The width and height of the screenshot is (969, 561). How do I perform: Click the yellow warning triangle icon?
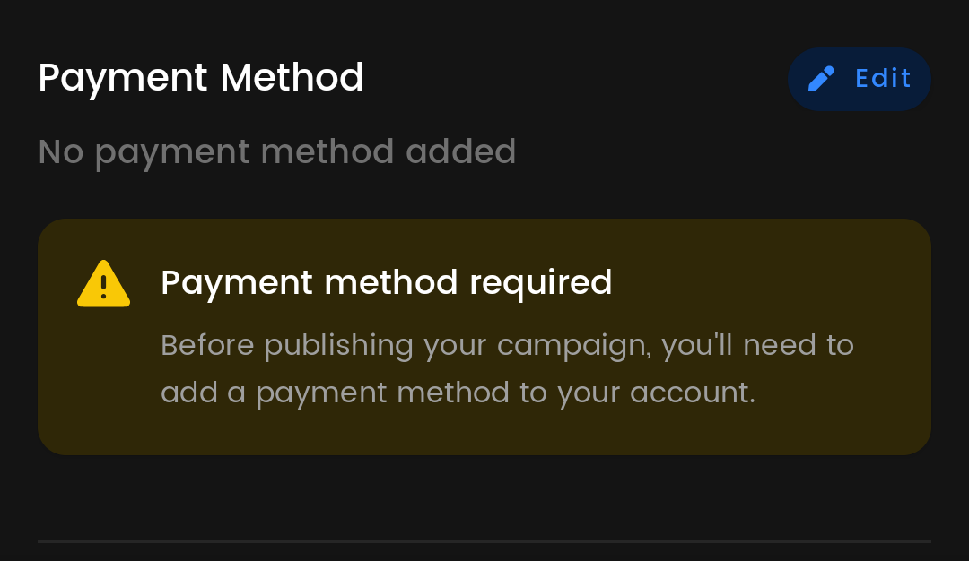104,284
